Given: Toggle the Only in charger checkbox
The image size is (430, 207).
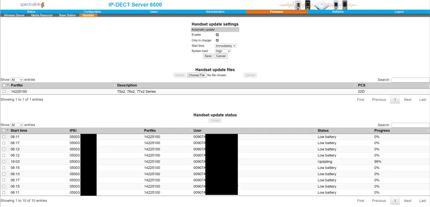Looking at the screenshot, I should click(x=217, y=40).
